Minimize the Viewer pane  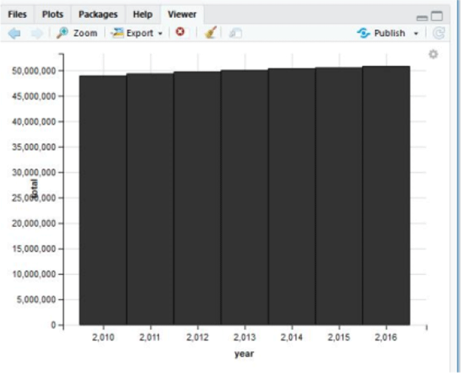coord(422,18)
